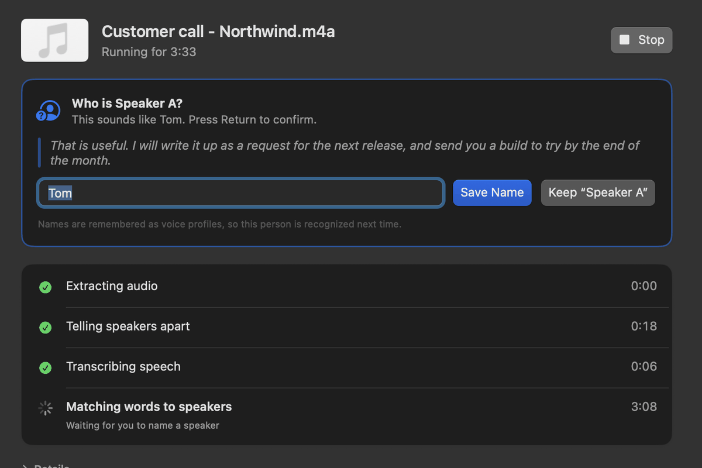Click "This sounds like Tom" hint text
702x468 pixels.
(x=194, y=120)
